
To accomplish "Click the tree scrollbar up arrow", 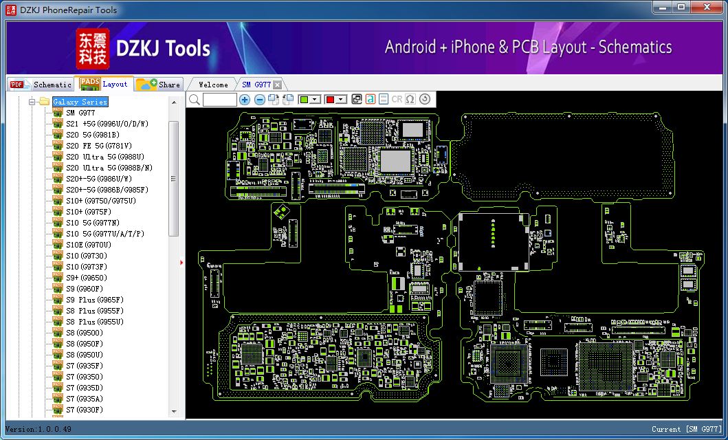I will coord(174,102).
